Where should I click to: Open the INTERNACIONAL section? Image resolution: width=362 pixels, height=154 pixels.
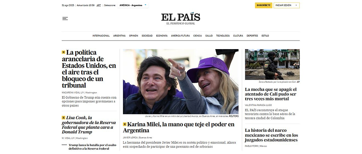point(101,36)
